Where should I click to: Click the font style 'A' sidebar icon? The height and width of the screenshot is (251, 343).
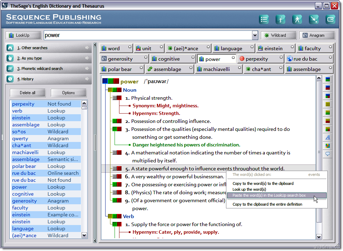[x=327, y=137]
